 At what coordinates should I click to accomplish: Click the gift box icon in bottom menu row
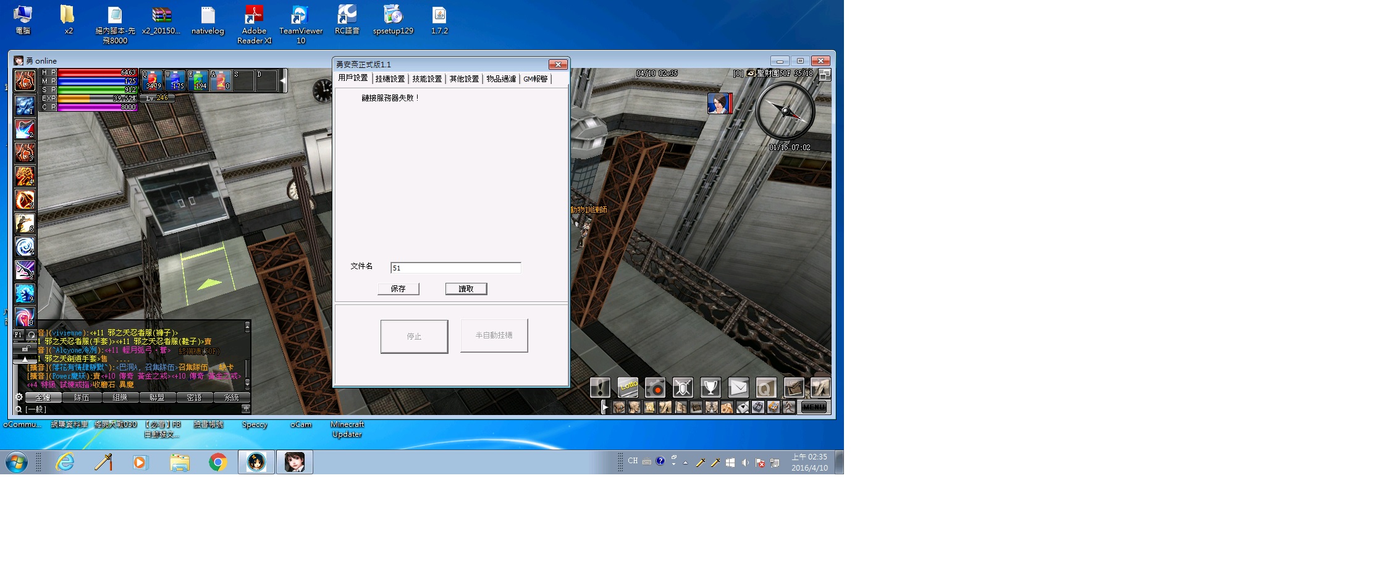pos(758,407)
